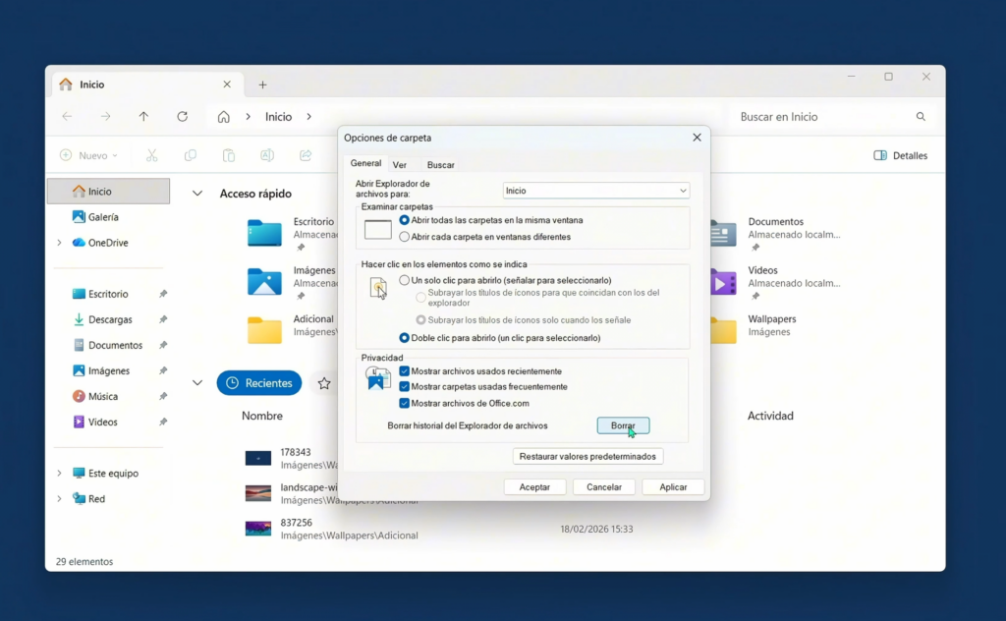This screenshot has width=1006, height=621.
Task: Click the Up arrow navigation icon
Action: (143, 117)
